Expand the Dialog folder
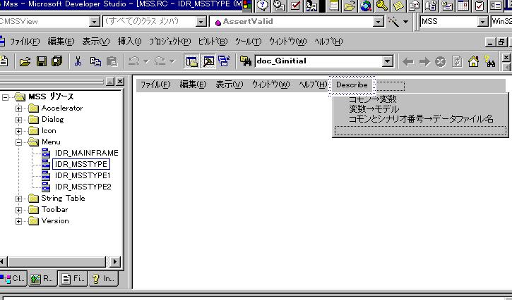This screenshot has height=300, width=512. 18,120
